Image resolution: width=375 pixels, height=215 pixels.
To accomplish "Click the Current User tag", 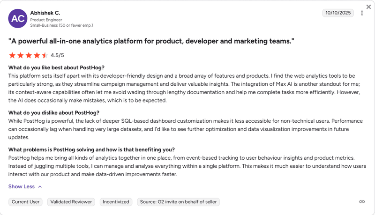I will [25, 202].
